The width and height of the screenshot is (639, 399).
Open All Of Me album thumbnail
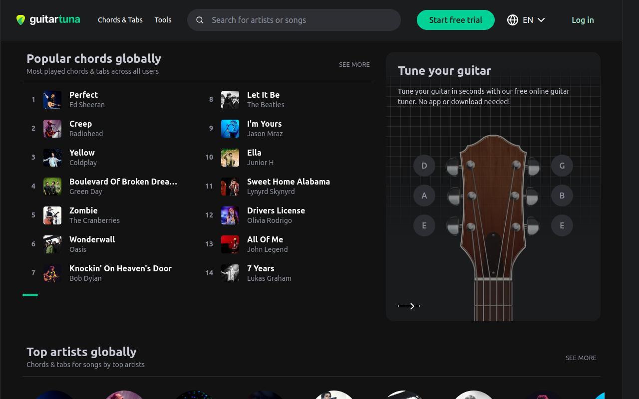230,244
